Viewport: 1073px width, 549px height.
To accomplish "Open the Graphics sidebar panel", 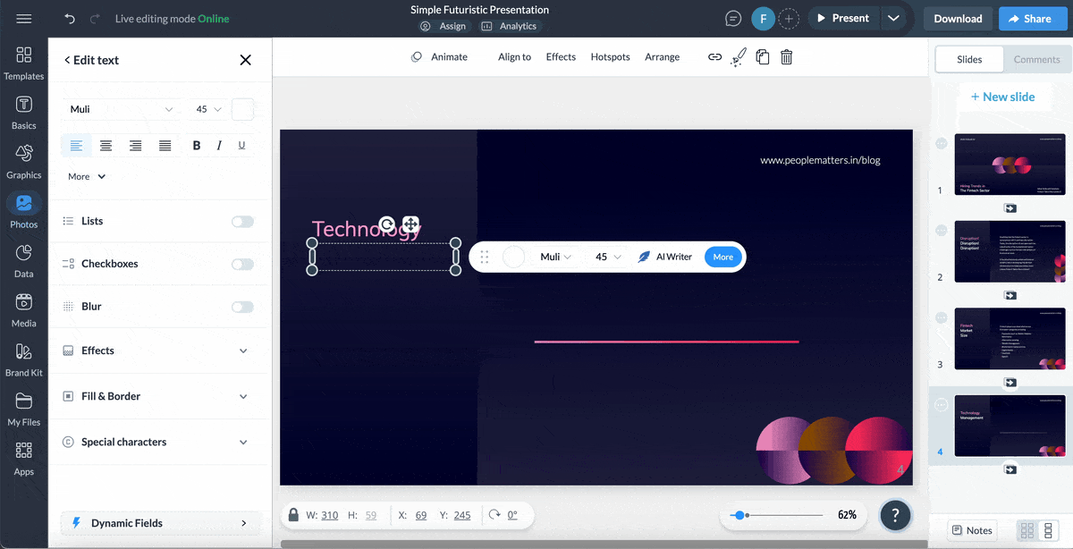I will (24, 162).
